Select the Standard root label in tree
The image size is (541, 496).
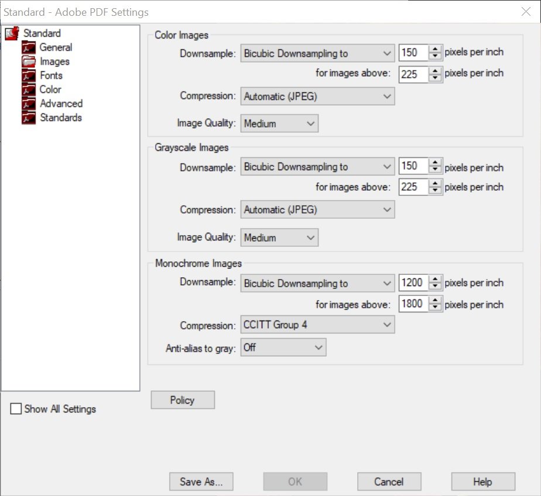(42, 33)
